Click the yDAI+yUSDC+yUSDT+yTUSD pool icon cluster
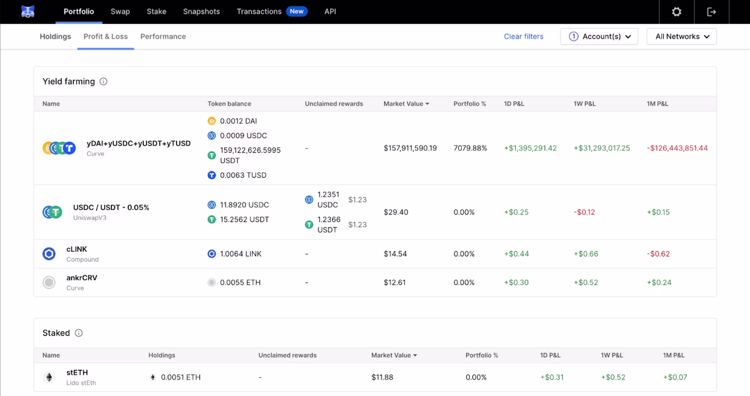Viewport: 750px width, 396px height. click(59, 148)
